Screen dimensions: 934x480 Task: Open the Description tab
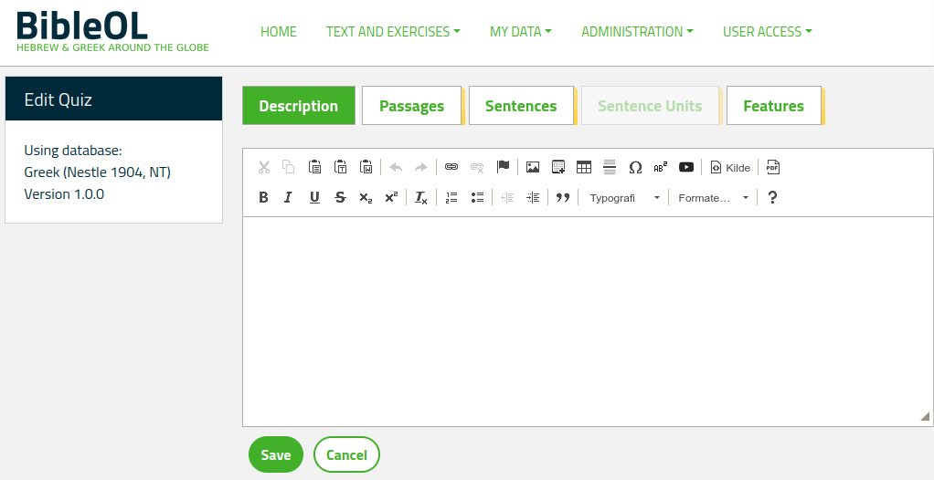299,106
